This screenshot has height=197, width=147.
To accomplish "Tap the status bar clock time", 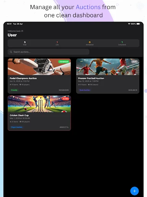I will [9, 24].
